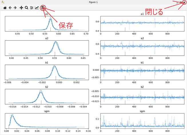Click the peak of the sgm density plot

[x=12, y=115]
